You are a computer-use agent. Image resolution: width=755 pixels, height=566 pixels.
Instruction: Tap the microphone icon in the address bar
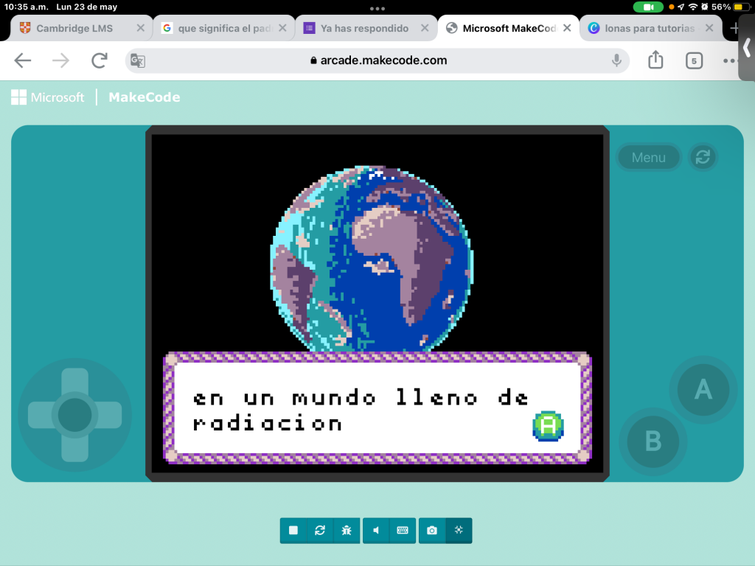pos(616,60)
